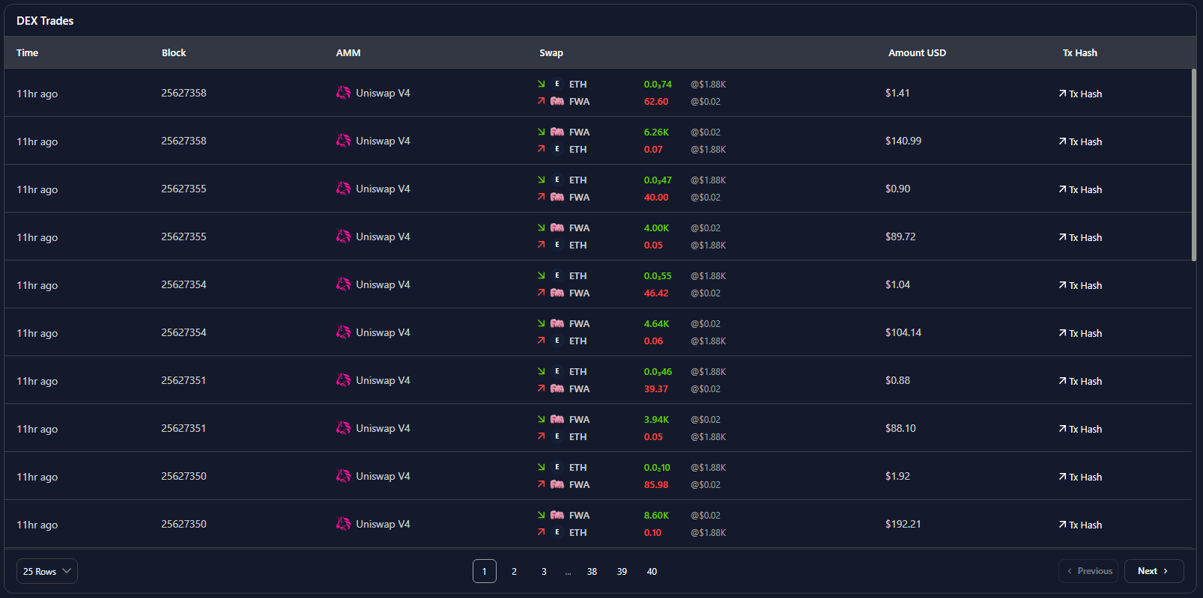Click the $192.21 amount cell
Viewport: 1203px width, 598px height.
[903, 524]
